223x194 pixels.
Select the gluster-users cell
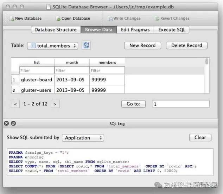tap(37, 90)
